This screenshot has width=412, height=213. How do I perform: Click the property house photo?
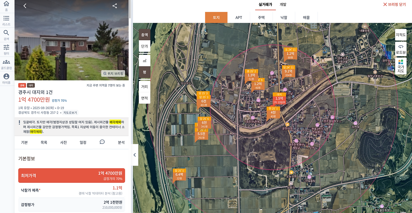click(x=71, y=40)
